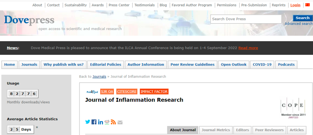
Task: Focus the Search Dove Press field
Action: click(245, 19)
